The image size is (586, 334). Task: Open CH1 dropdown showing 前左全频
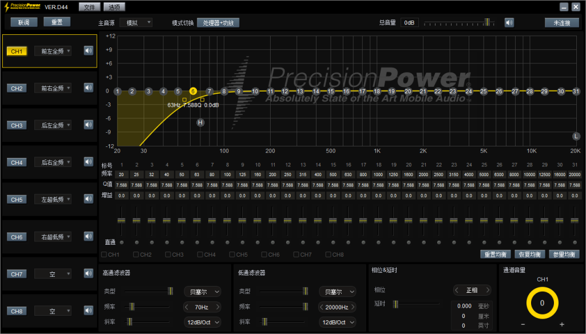point(53,51)
